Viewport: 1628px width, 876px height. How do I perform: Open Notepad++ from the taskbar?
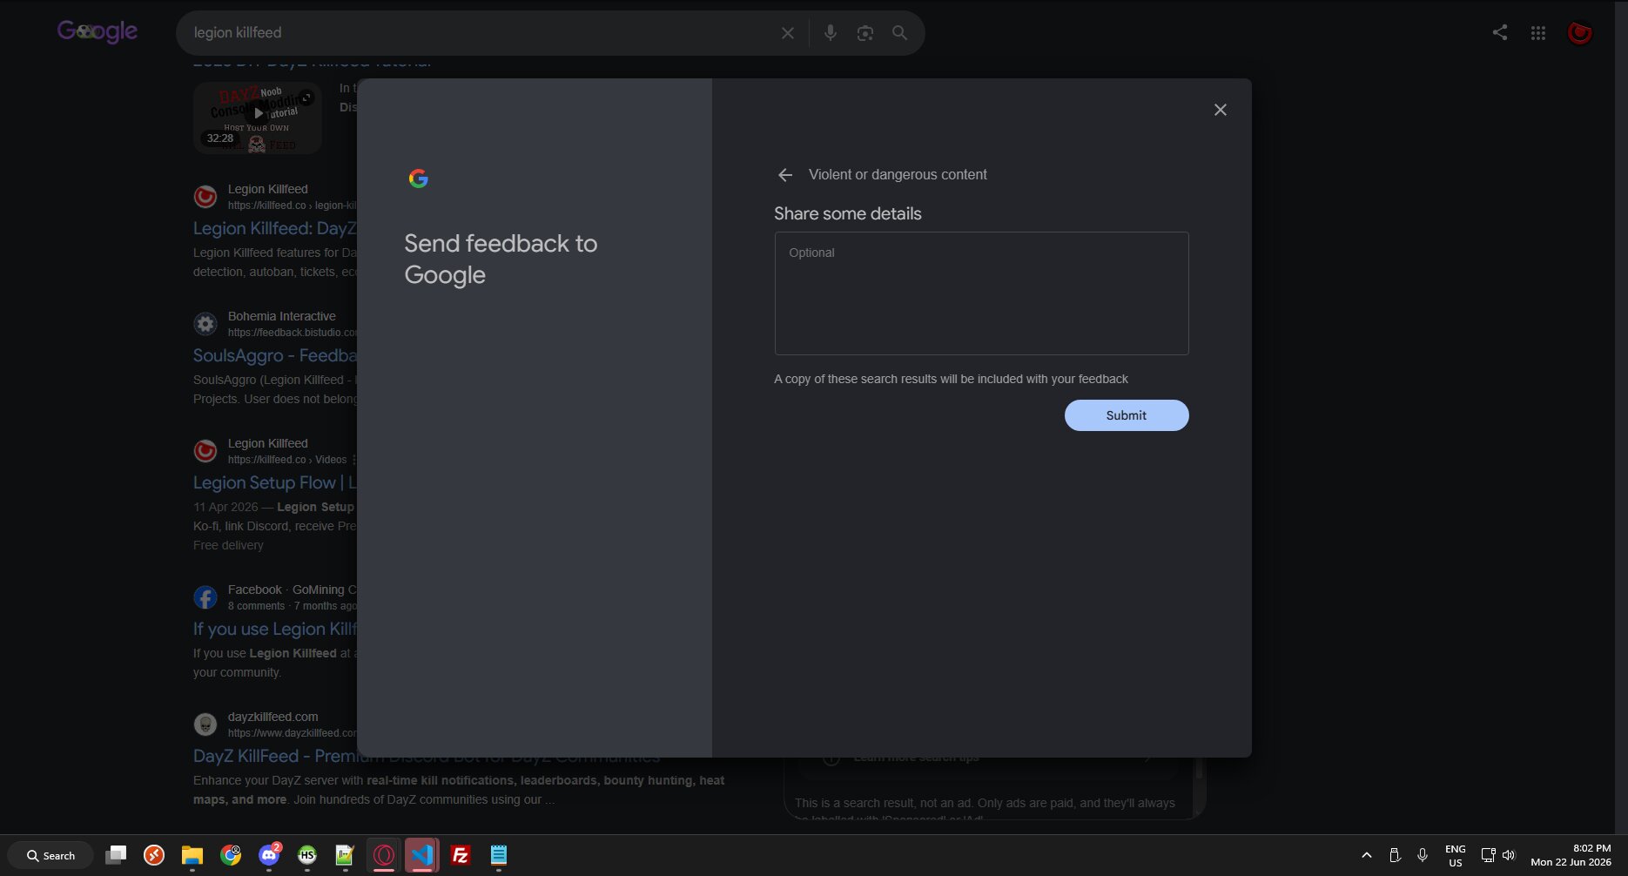pyautogui.click(x=346, y=856)
